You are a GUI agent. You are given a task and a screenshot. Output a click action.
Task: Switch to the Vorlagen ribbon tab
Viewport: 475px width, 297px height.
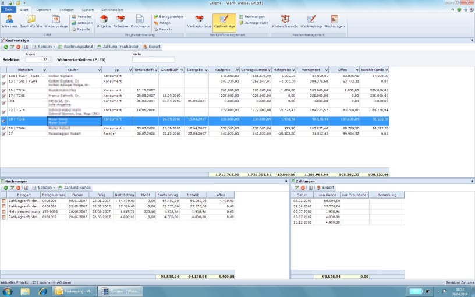66,10
